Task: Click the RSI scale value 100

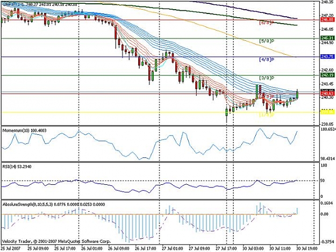Action: click(x=324, y=165)
